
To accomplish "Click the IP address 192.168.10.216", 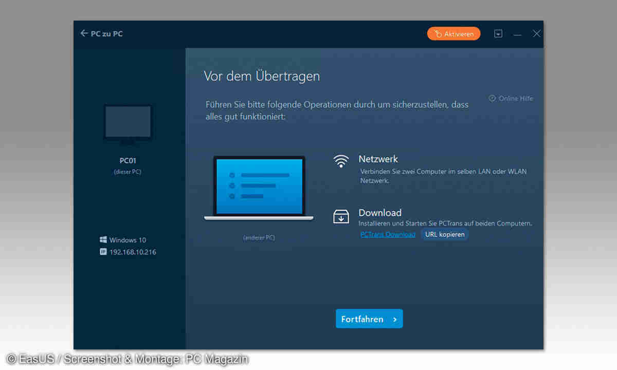I will click(133, 252).
